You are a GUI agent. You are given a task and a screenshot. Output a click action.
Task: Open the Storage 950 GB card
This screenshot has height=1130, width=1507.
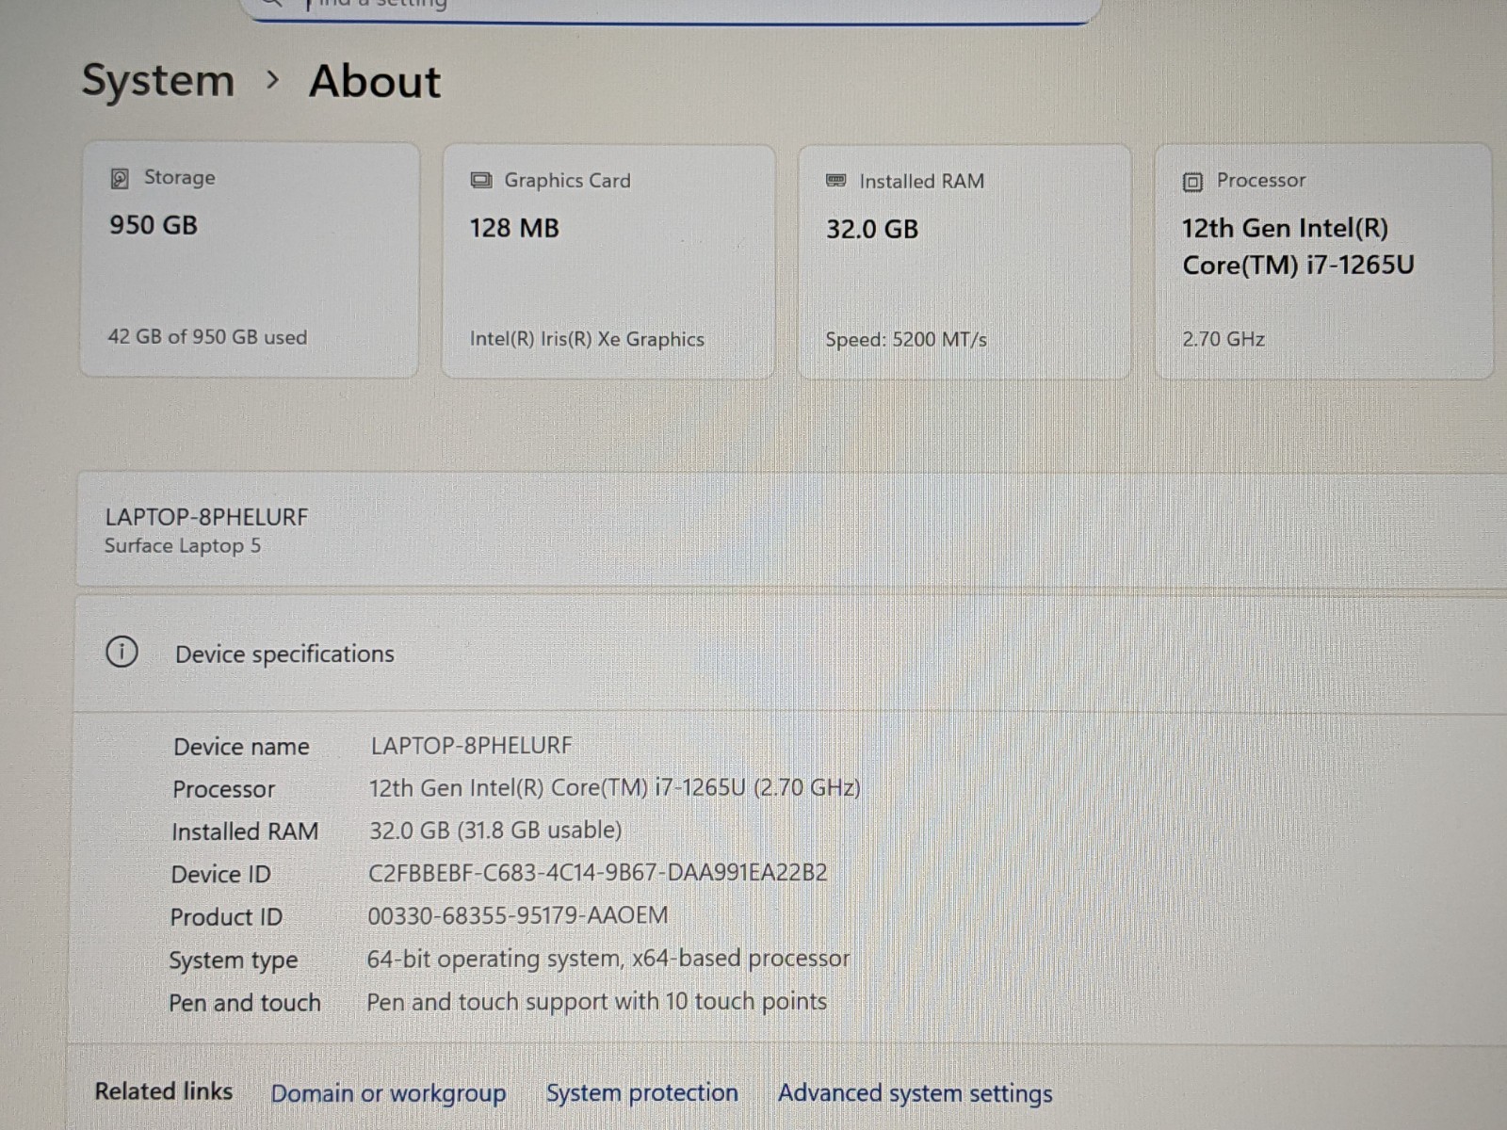pos(250,260)
